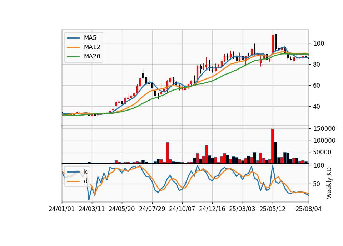Click the 24/07/29 date axis label

(152, 209)
